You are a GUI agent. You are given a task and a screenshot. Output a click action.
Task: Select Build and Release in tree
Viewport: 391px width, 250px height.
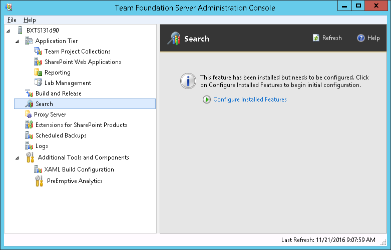tap(59, 93)
